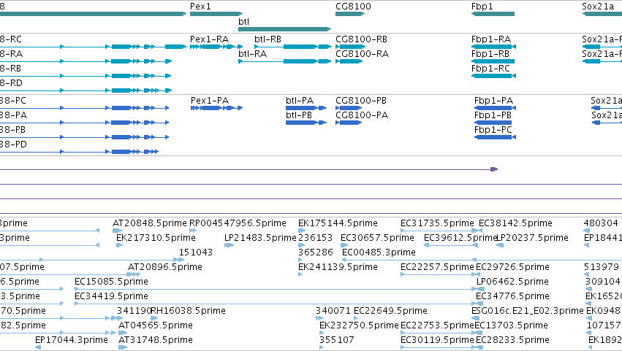622x351 pixels.
Task: Select EST EC34776.5prime
Action: pos(512,296)
